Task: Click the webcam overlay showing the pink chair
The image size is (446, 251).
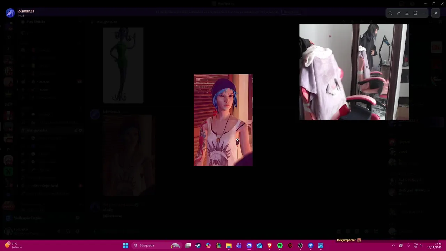Action: [354, 72]
